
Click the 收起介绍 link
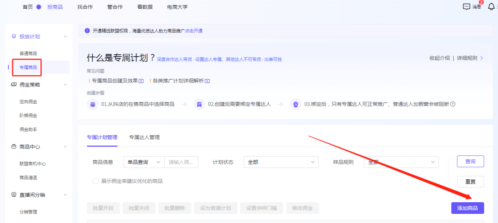point(439,58)
